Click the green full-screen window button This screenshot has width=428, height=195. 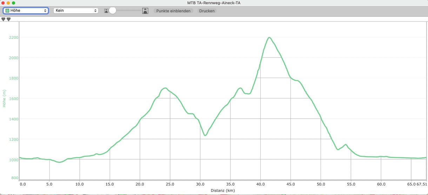[x=14, y=3]
